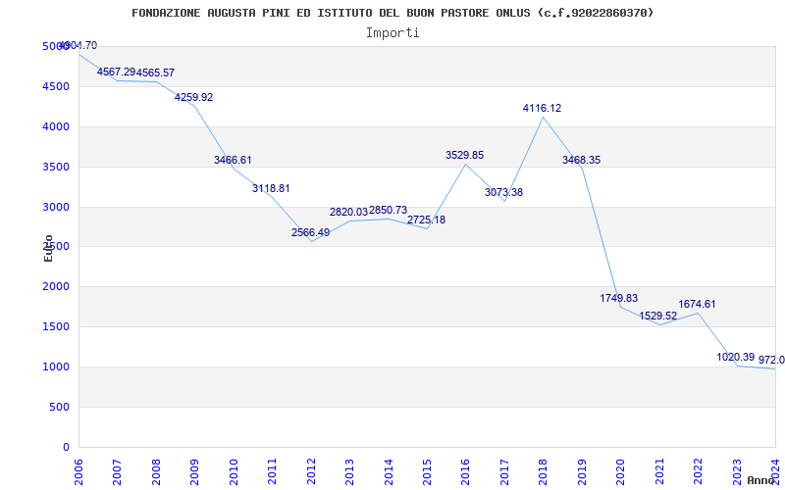
Task: Click data label 2725.18
Action: point(426,220)
